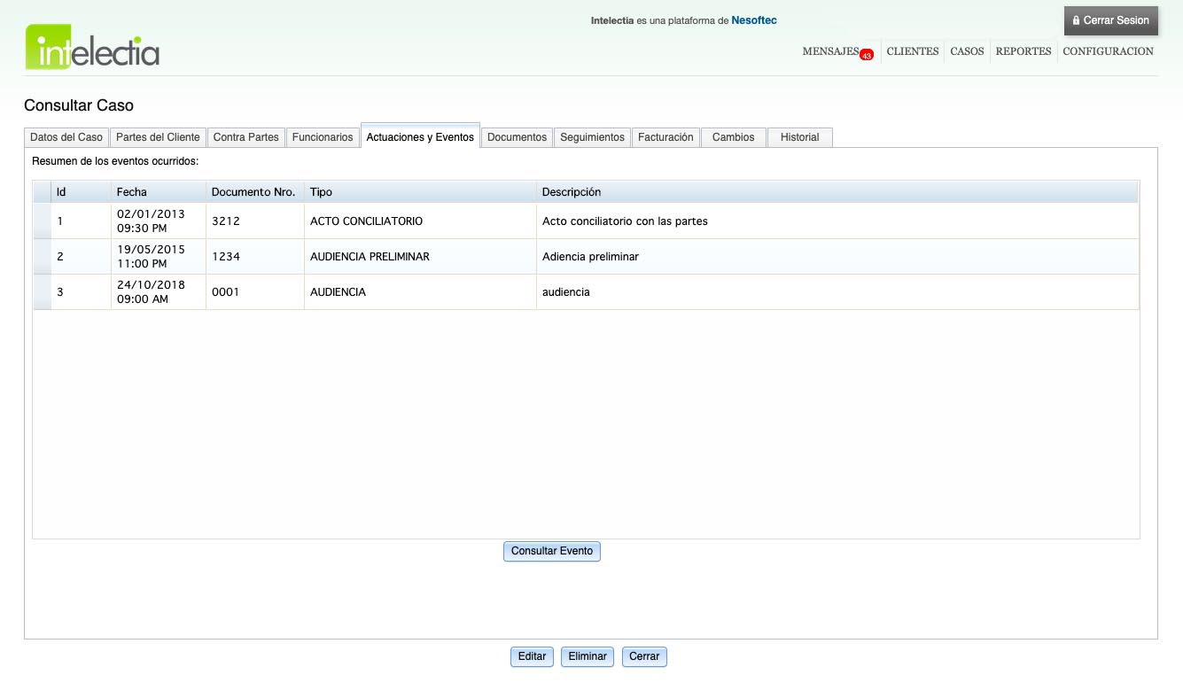This screenshot has width=1183, height=690.
Task: Switch to the Datos del Caso tab
Action: pos(66,137)
